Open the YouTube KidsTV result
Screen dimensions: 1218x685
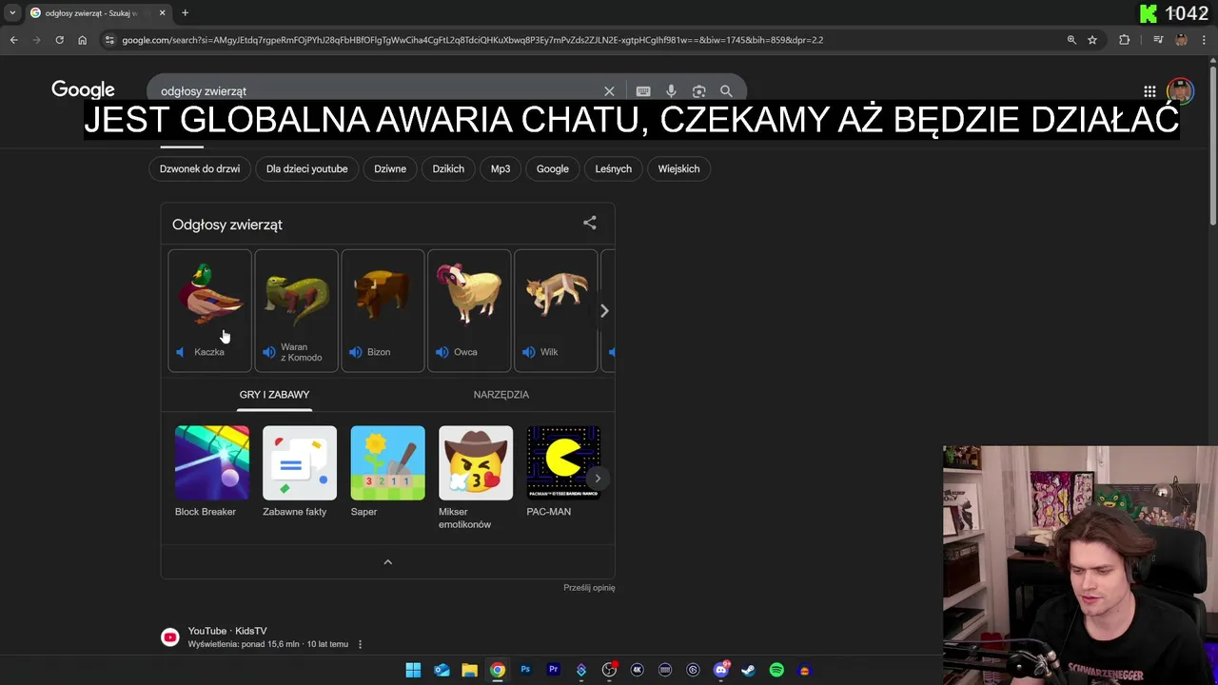227,631
